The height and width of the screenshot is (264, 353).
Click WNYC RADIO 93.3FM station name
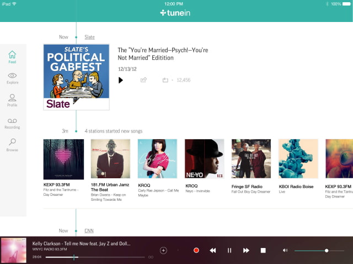tap(50, 249)
